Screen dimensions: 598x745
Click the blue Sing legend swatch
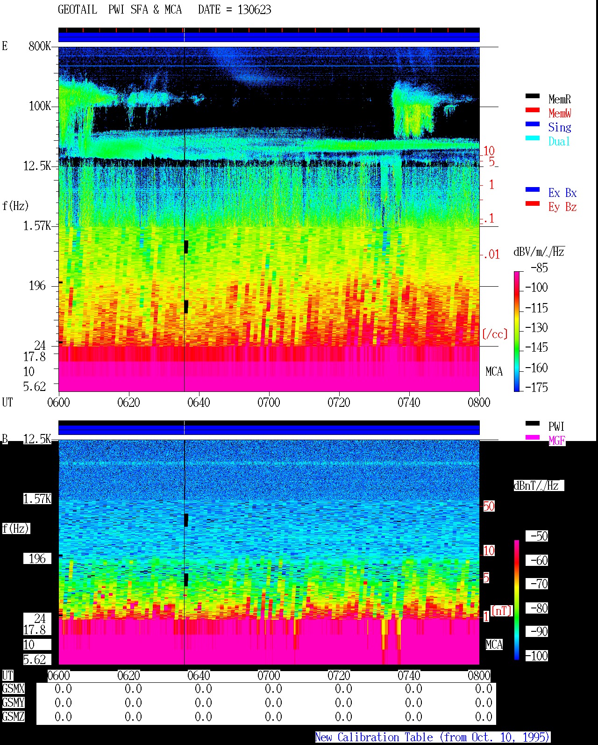pyautogui.click(x=533, y=124)
